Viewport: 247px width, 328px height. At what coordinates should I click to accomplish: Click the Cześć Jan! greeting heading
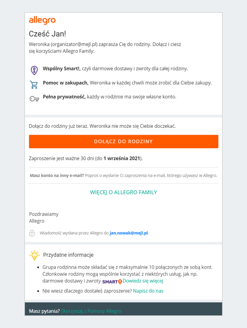pos(48,34)
